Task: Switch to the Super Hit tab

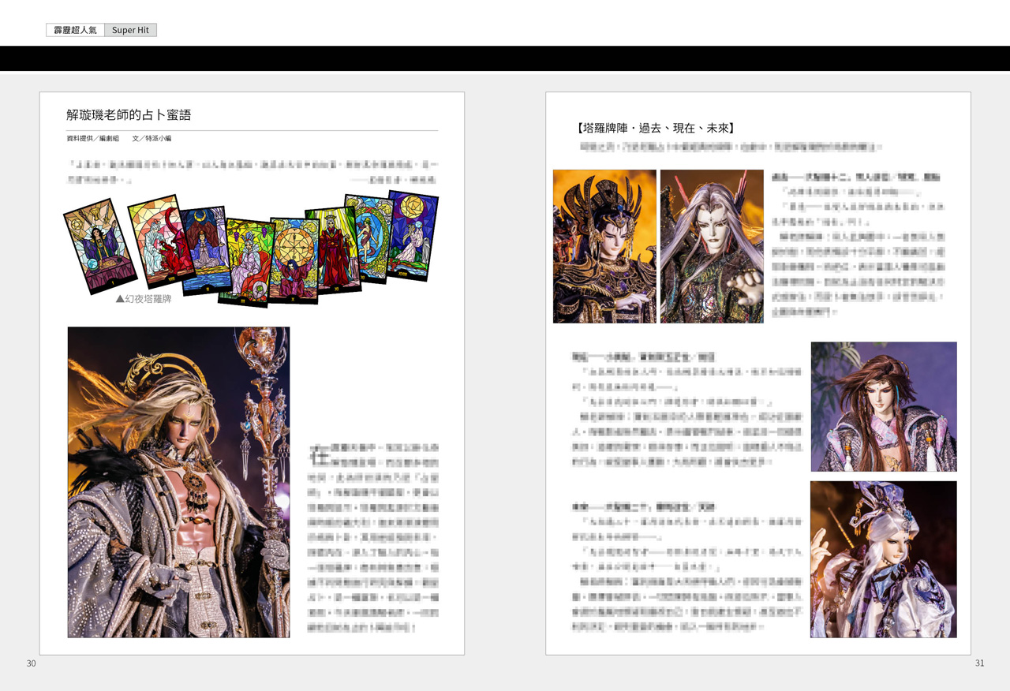Action: (x=130, y=30)
